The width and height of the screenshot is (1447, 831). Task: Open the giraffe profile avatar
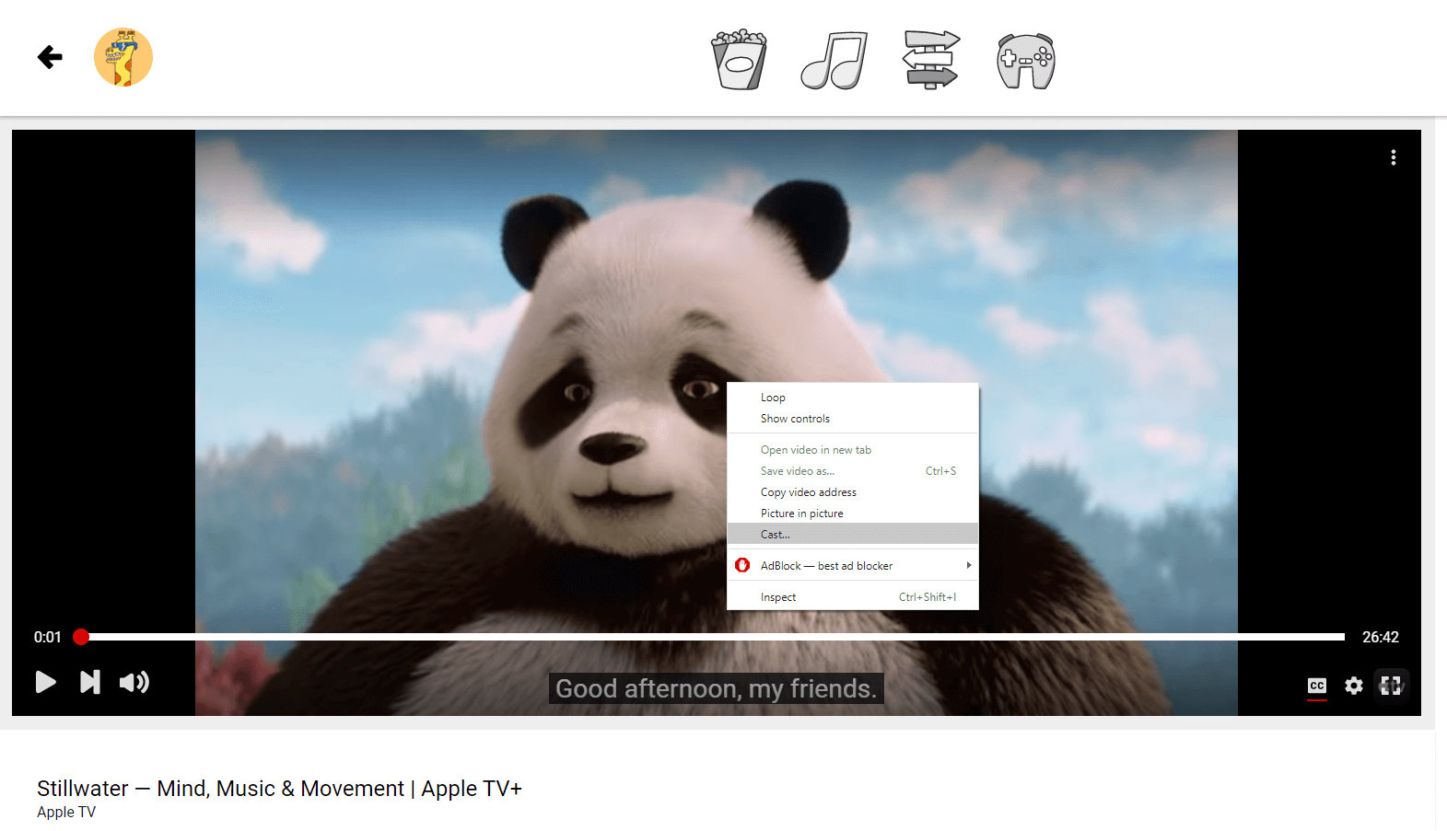click(123, 57)
